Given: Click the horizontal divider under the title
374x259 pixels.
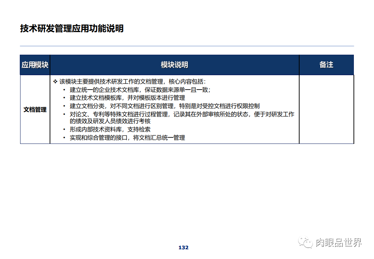Looking at the screenshot, I should (187, 46).
